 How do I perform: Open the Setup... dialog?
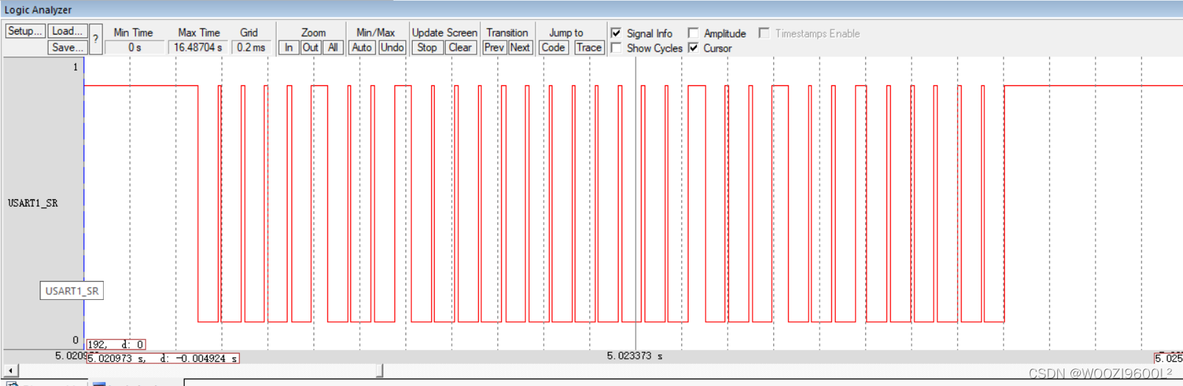pos(25,31)
